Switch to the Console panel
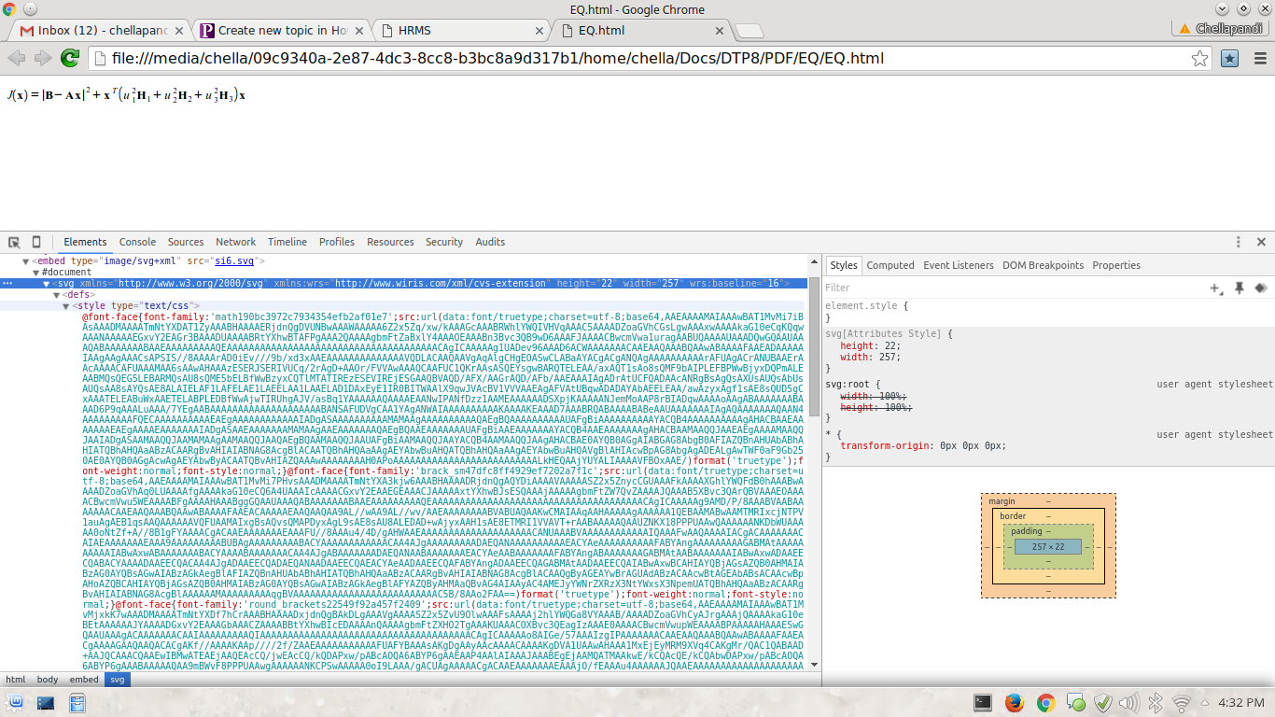1275x717 pixels. pos(137,242)
